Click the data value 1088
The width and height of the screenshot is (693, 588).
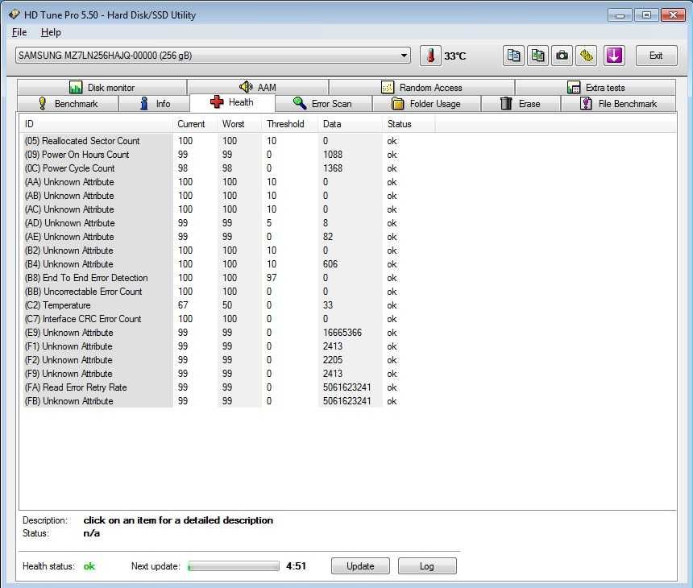[332, 155]
